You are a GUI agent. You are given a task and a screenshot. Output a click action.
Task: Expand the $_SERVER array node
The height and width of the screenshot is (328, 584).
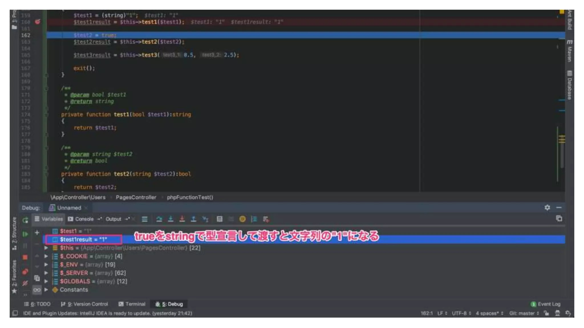[x=46, y=273]
